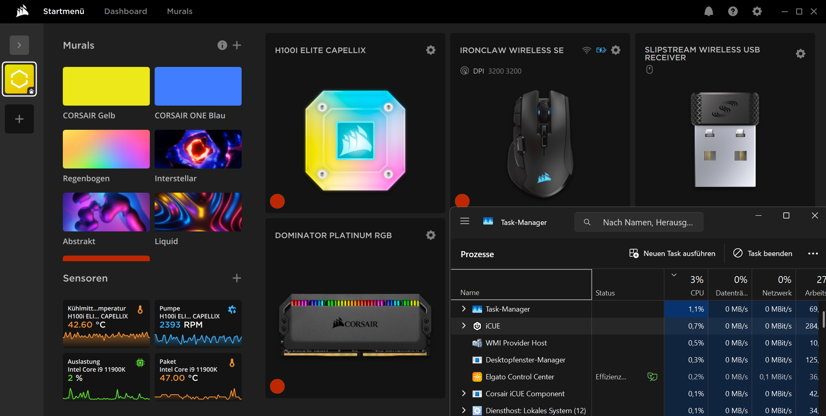Screen dimensions: 826x416
Task: Open the Murals tab in the top bar
Action: point(180,11)
